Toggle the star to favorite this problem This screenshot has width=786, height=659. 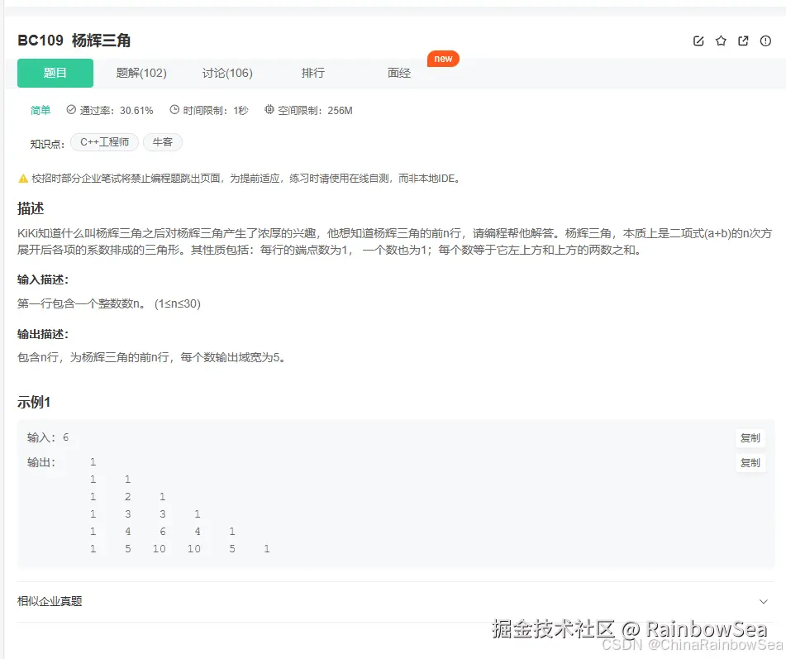(x=720, y=40)
